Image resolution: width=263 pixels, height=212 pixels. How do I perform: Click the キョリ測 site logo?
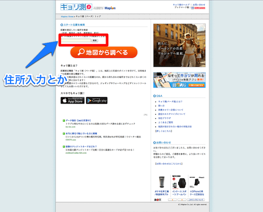point(76,7)
